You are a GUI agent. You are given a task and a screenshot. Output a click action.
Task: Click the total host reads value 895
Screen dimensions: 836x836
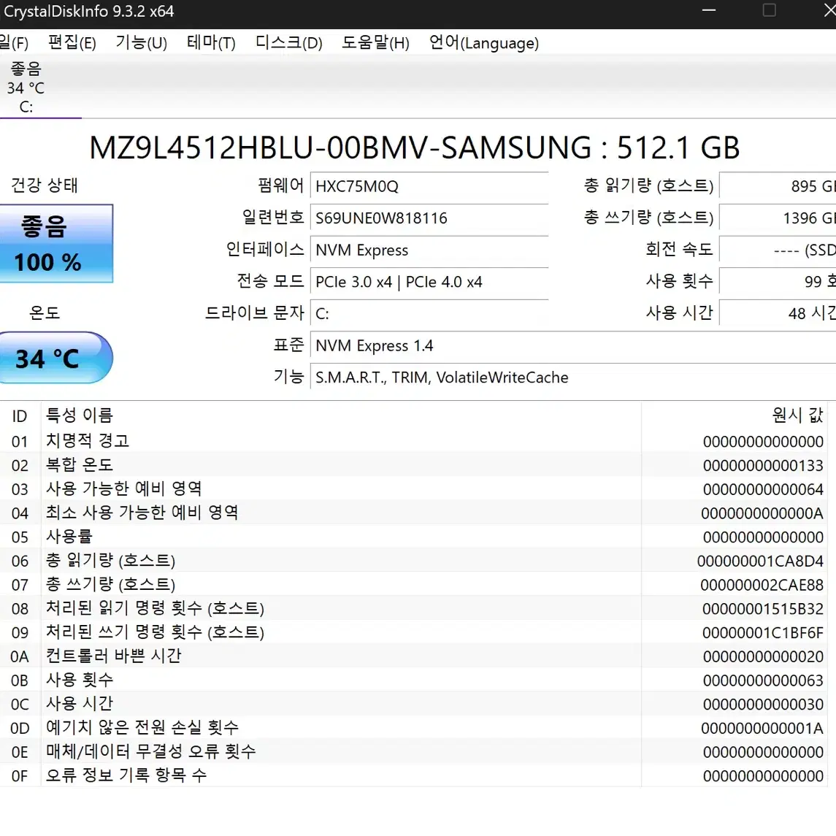click(778, 186)
